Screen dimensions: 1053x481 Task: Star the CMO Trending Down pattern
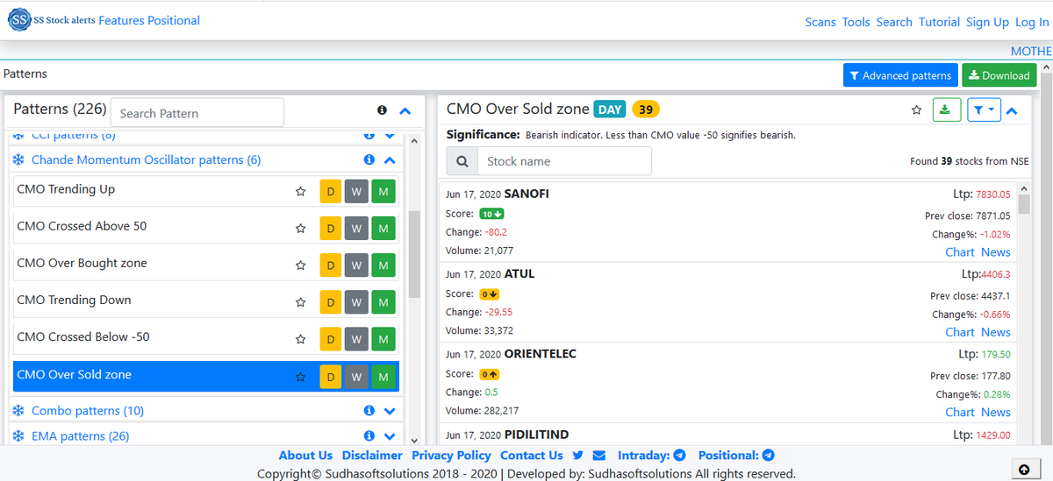tap(300, 301)
